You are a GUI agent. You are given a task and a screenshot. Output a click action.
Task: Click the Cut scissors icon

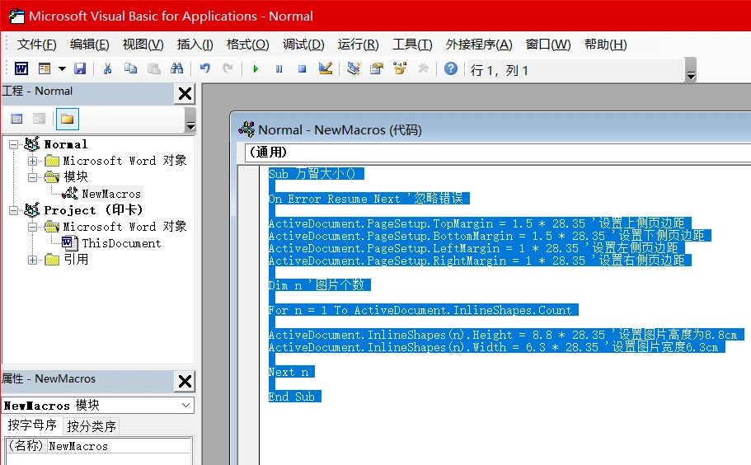point(107,69)
